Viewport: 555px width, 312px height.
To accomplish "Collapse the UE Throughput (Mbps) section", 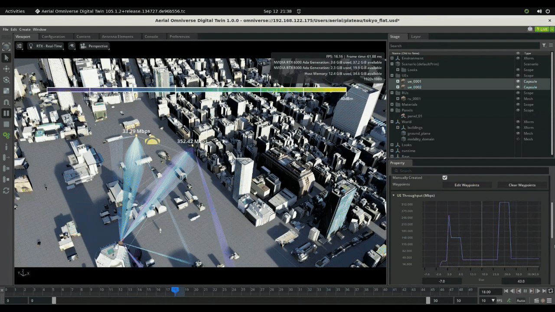I will (x=394, y=195).
